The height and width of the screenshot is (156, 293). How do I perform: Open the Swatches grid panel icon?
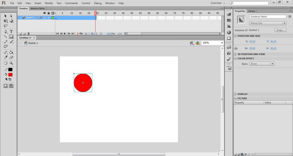click(229, 20)
